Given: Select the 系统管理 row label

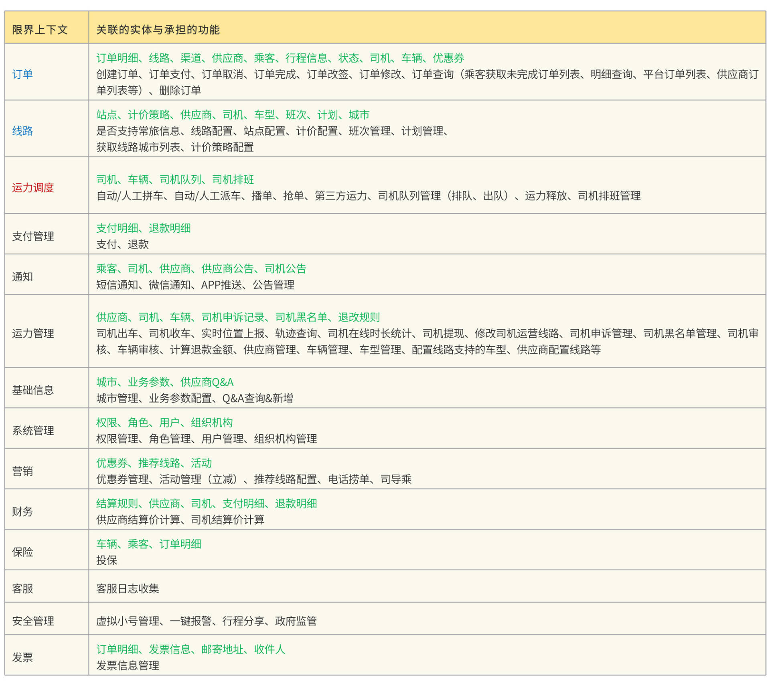Looking at the screenshot, I should (x=33, y=430).
